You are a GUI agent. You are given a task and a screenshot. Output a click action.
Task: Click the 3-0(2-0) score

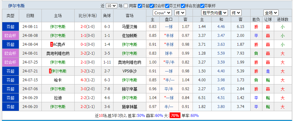88,89
